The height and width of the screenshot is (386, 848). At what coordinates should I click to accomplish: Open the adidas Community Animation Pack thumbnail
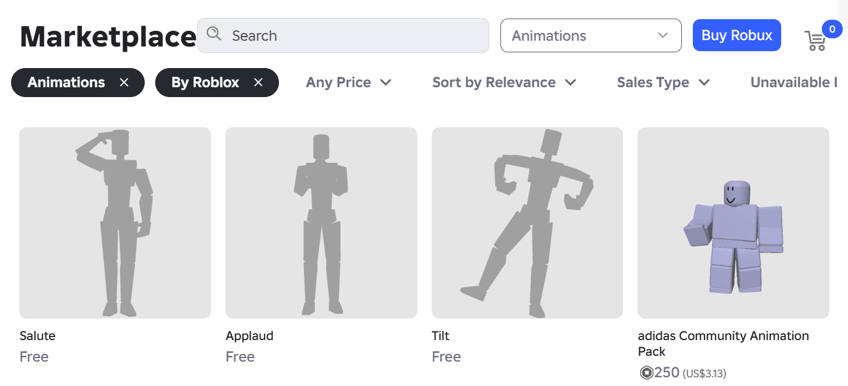click(x=733, y=223)
